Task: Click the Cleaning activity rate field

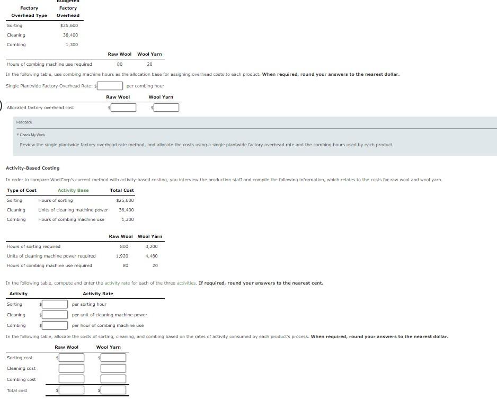Action: (x=55, y=315)
